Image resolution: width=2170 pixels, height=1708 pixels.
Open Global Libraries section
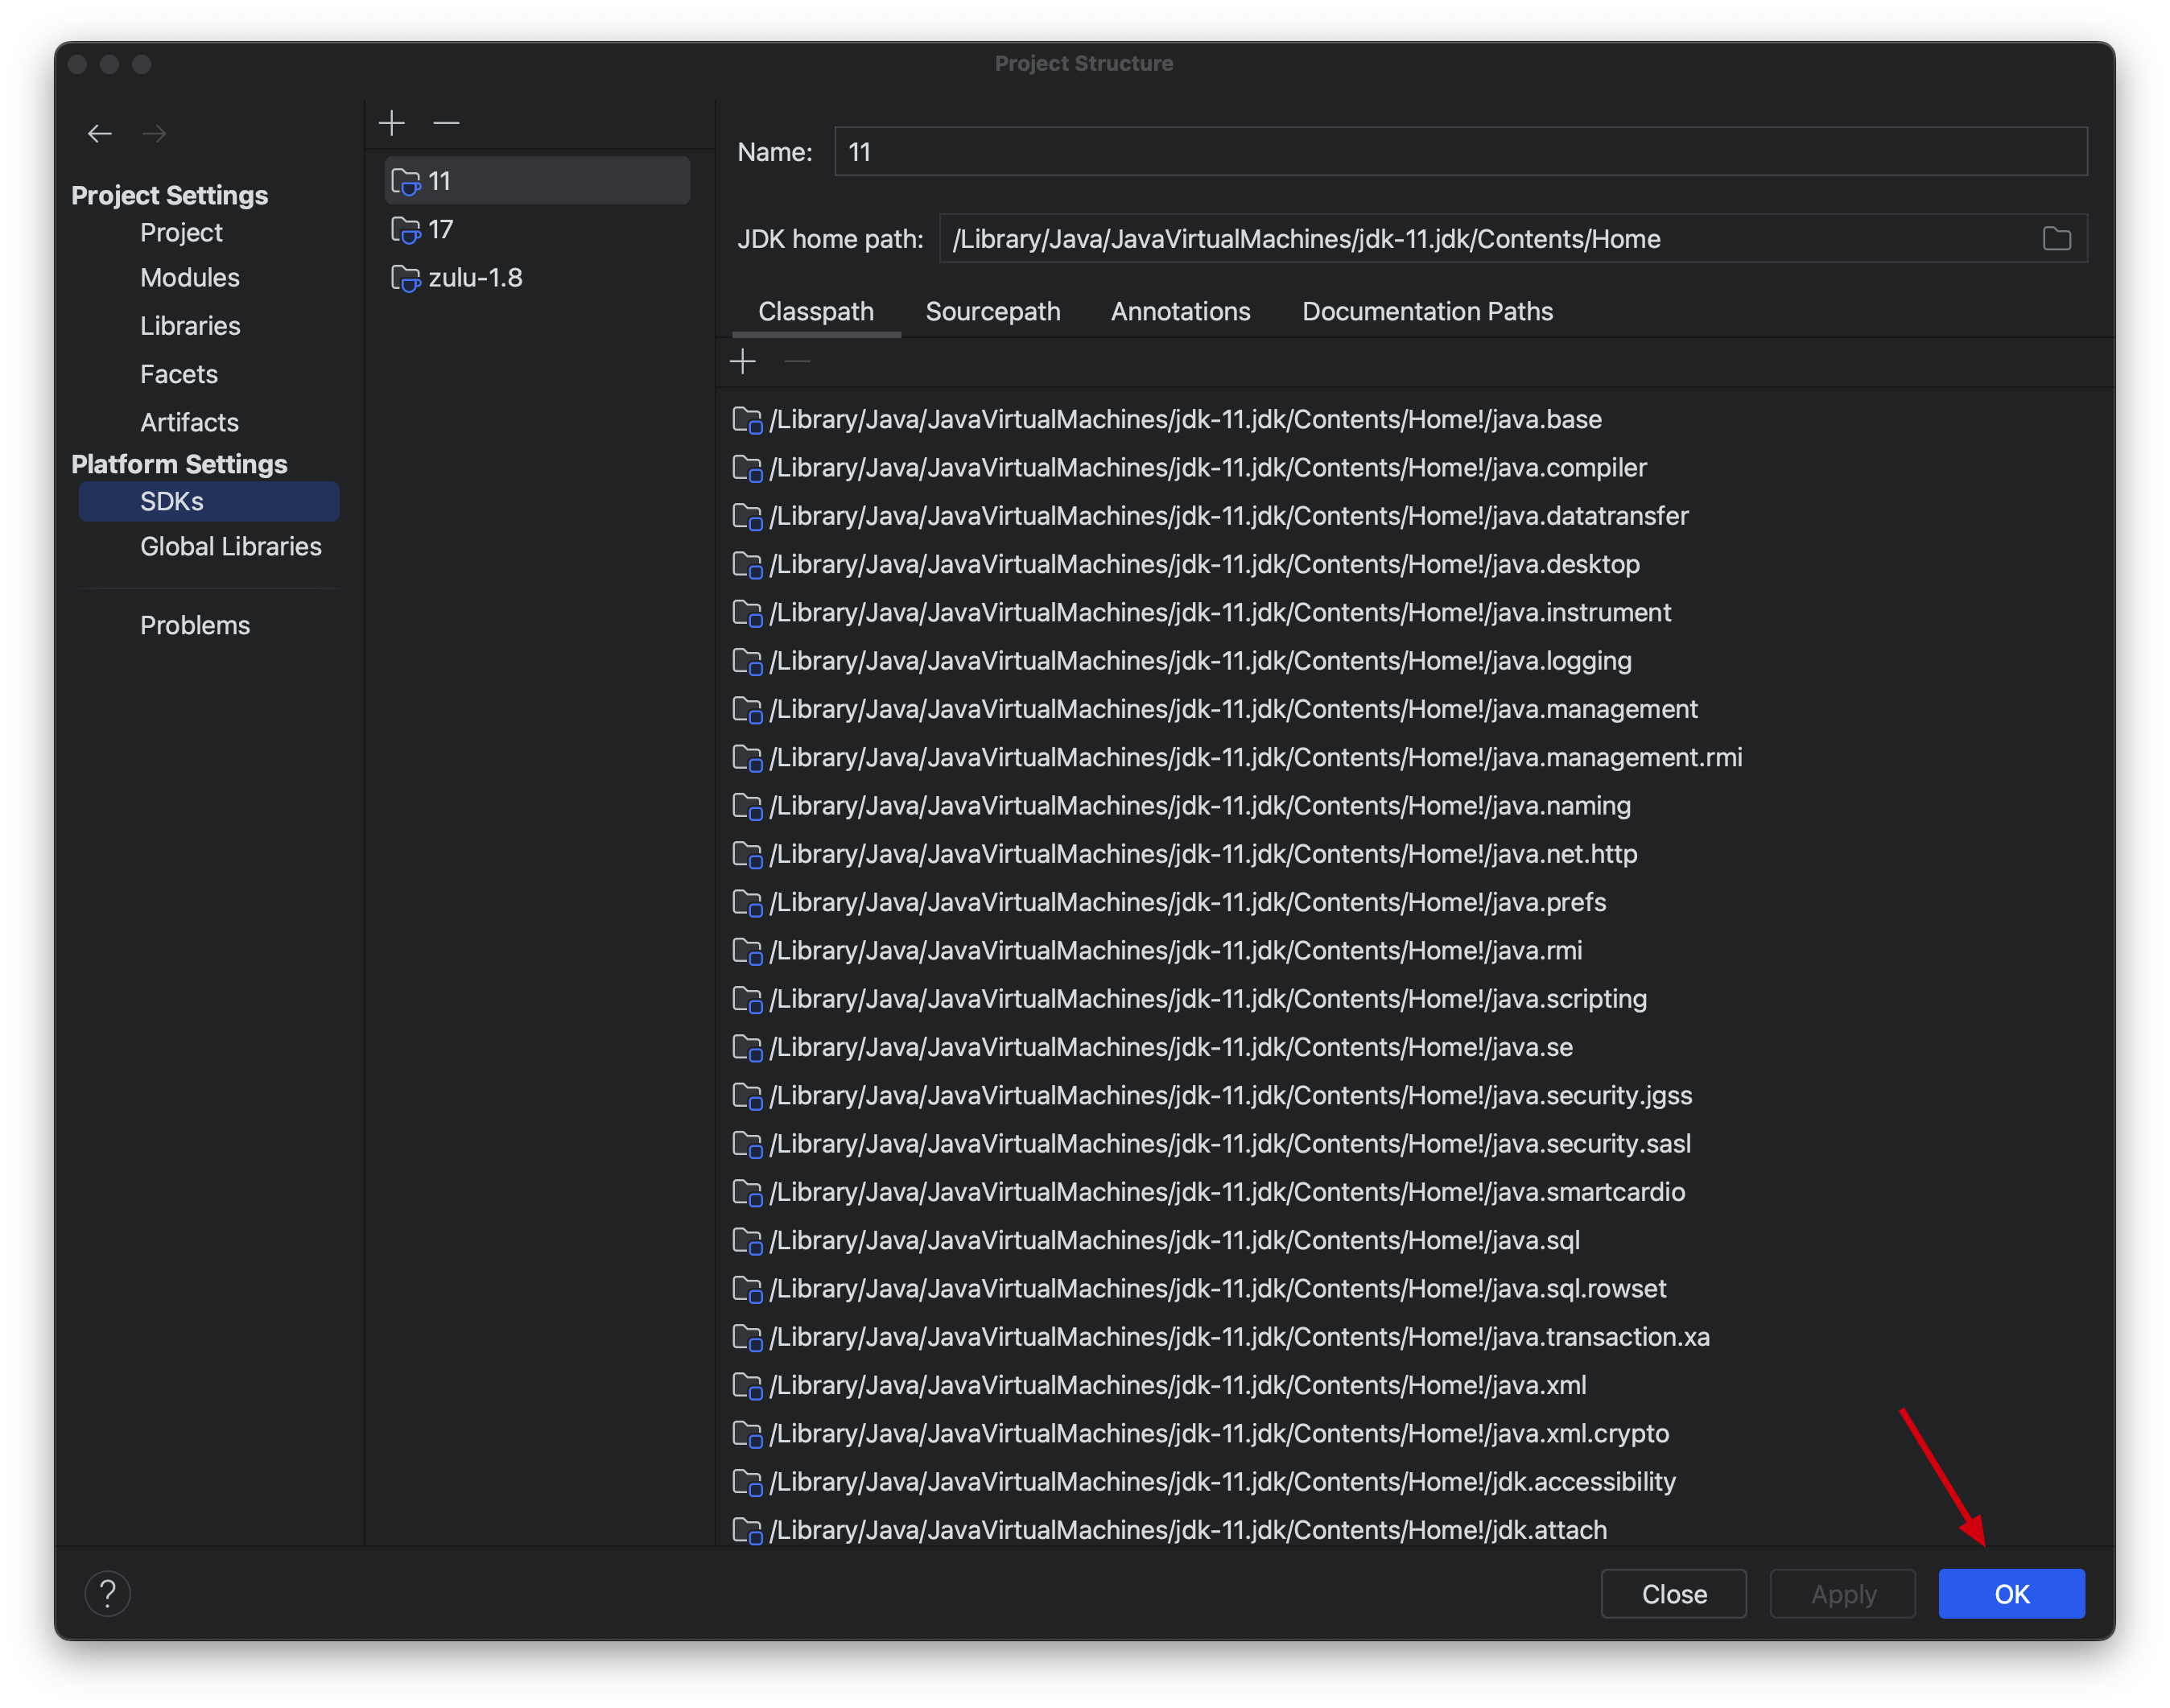(x=231, y=546)
